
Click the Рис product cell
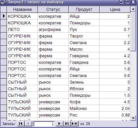(84, 115)
